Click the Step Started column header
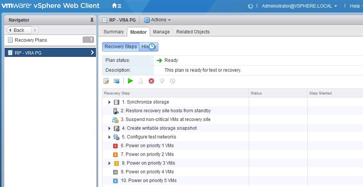 click(x=335, y=93)
